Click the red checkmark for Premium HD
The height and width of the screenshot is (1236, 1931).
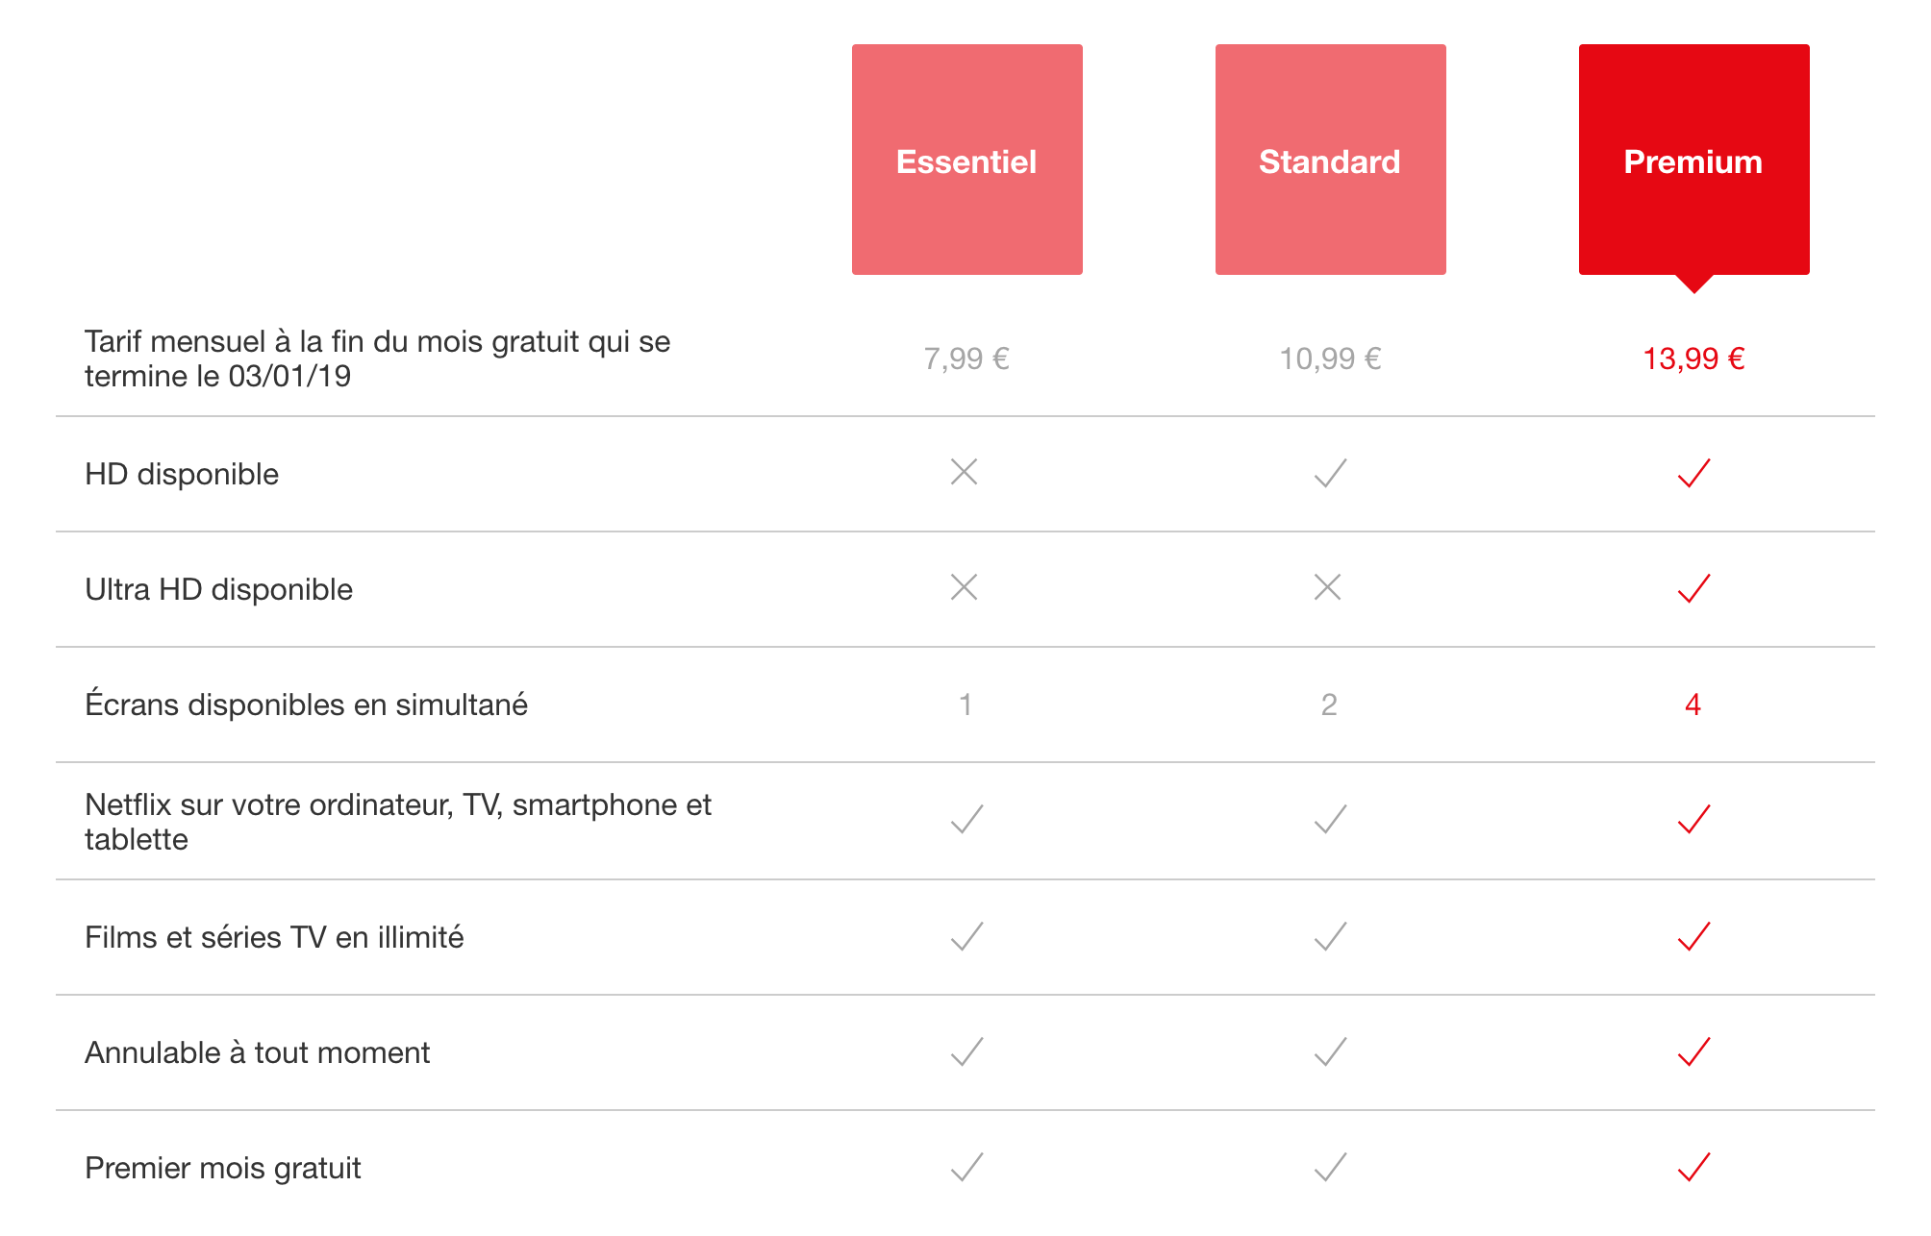tap(1694, 473)
